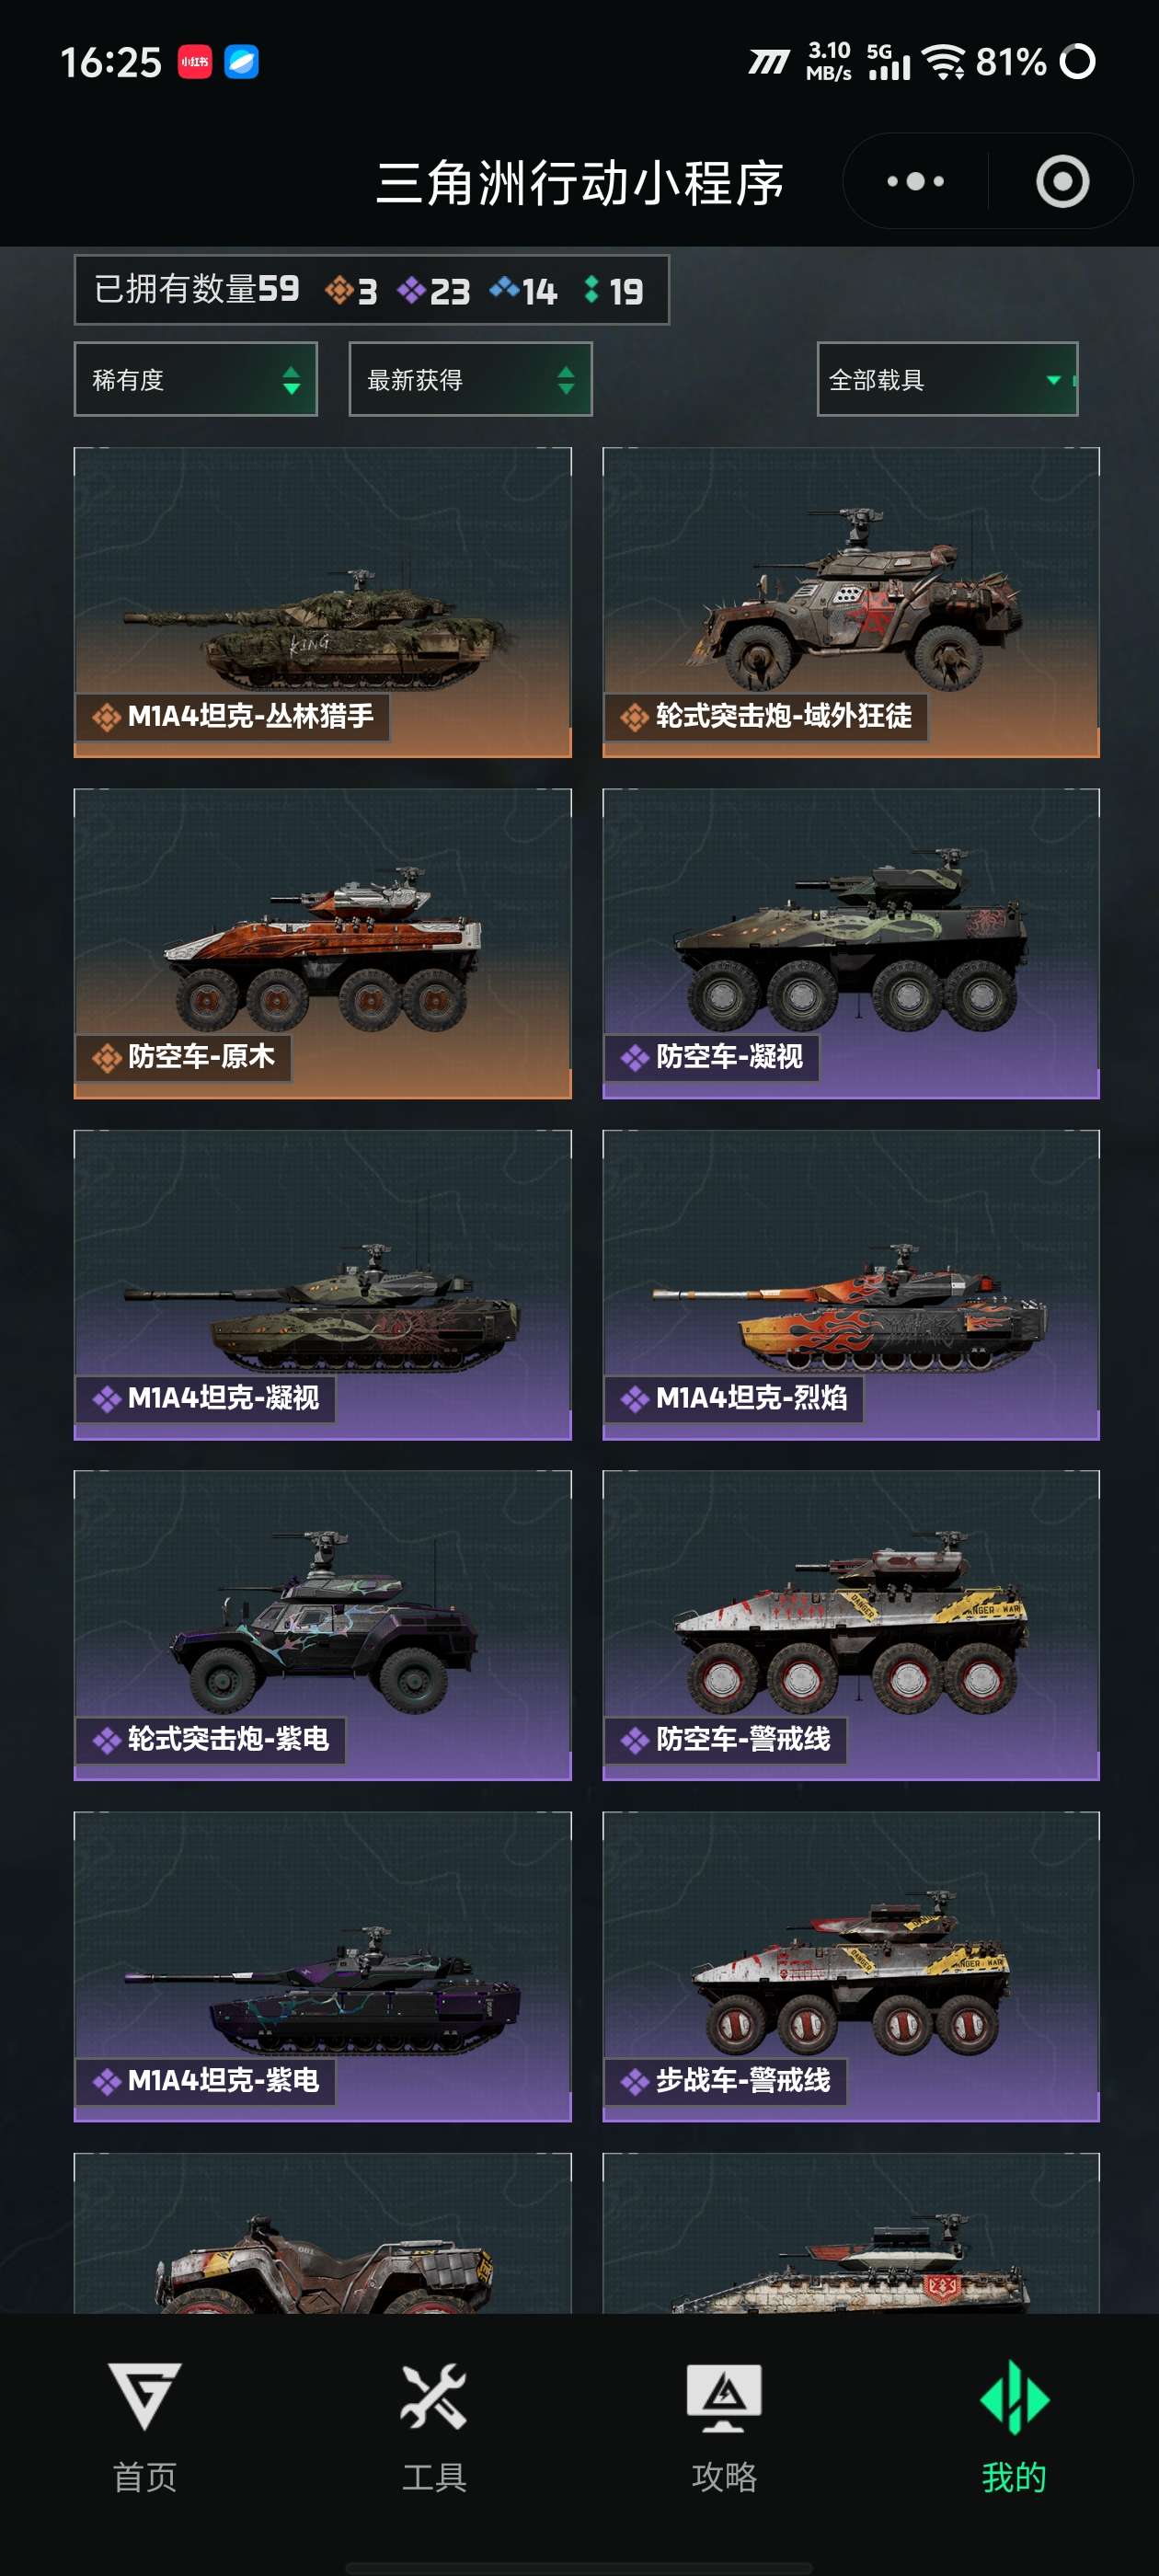Tap the 已拥有数量59 owned count label

click(197, 289)
